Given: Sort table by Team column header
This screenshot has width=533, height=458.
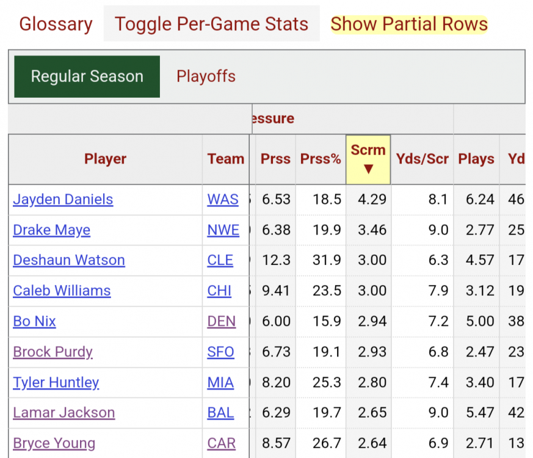Looking at the screenshot, I should [x=225, y=159].
